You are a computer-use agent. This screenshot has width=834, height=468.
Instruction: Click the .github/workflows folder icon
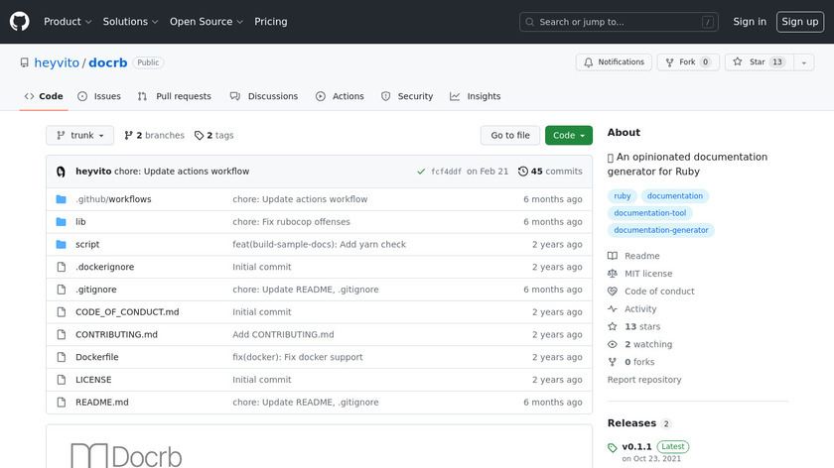pyautogui.click(x=62, y=199)
